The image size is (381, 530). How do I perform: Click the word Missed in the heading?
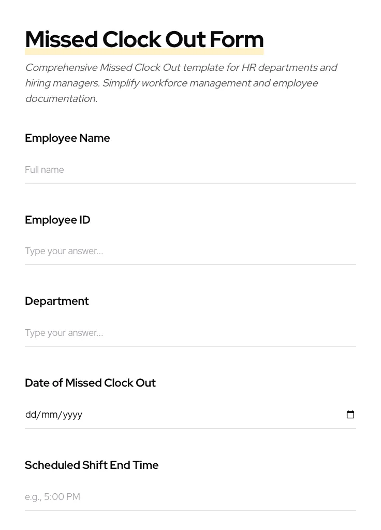pos(61,39)
